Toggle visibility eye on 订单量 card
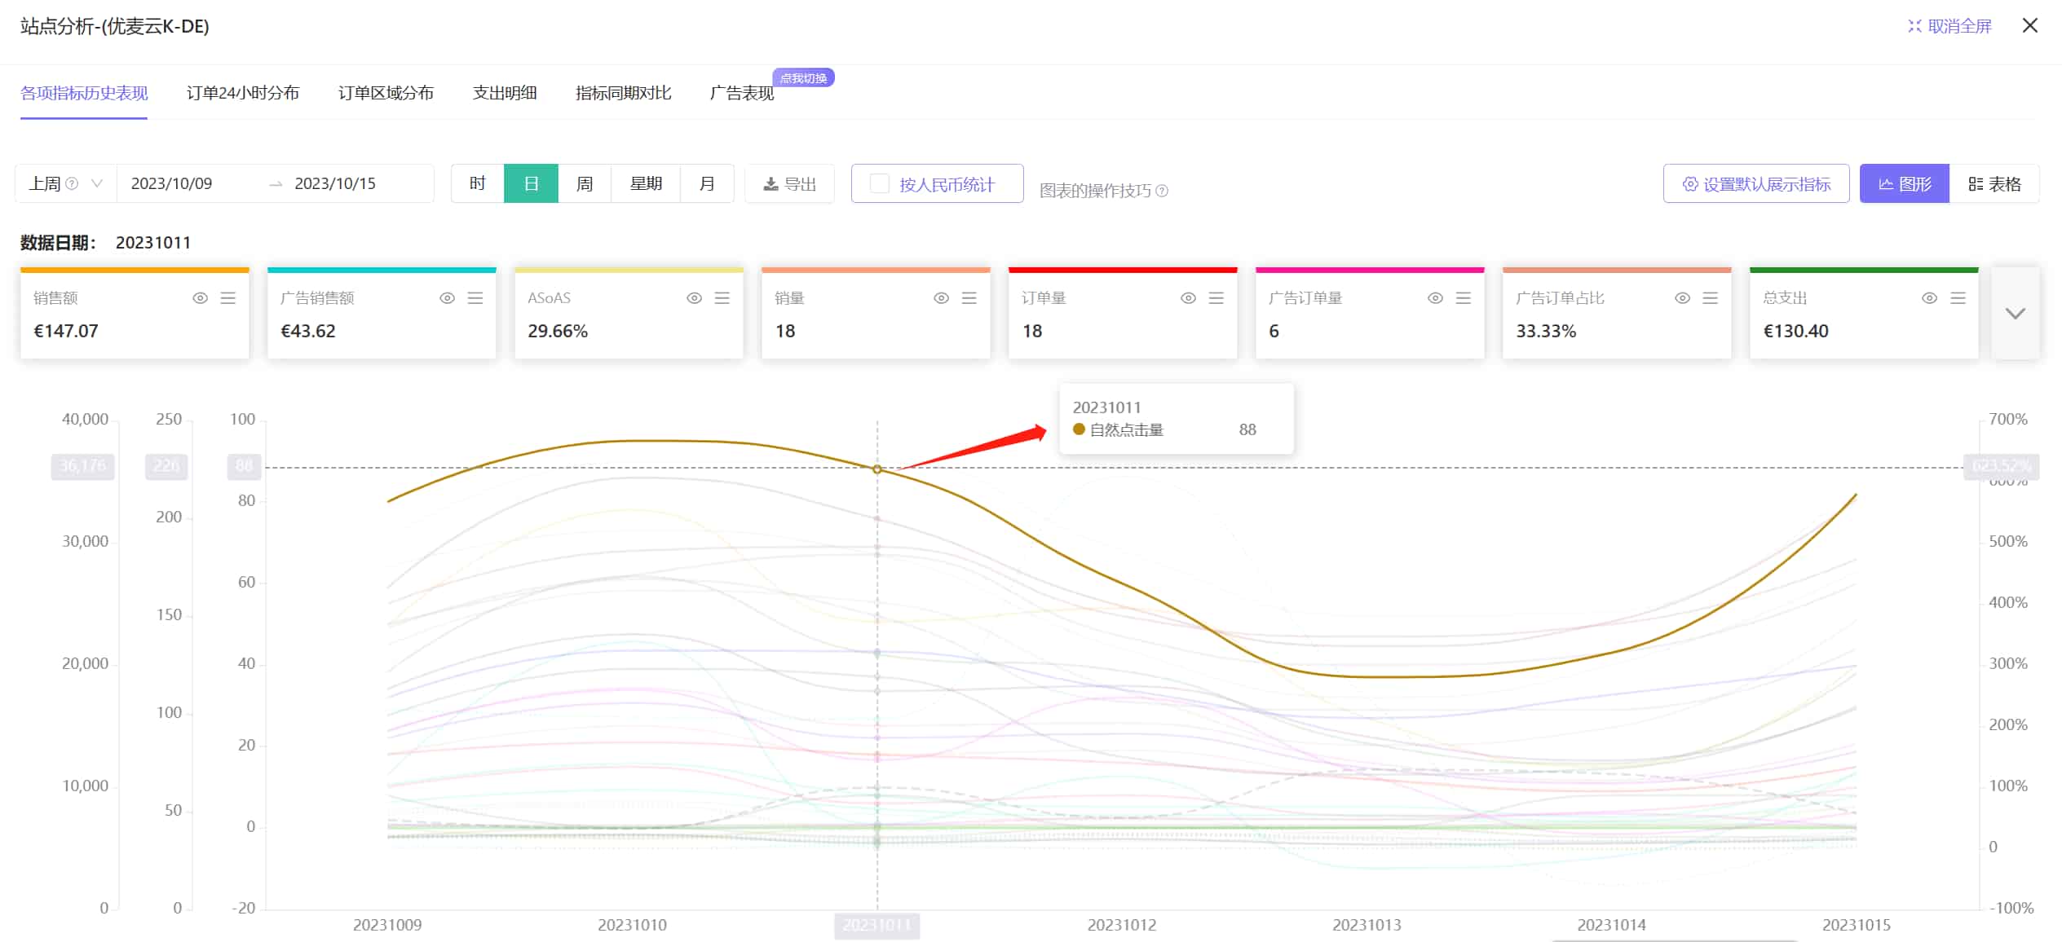The width and height of the screenshot is (2062, 942). coord(1188,298)
